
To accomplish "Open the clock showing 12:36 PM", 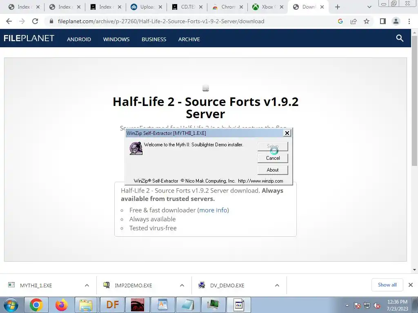I will (x=397, y=305).
